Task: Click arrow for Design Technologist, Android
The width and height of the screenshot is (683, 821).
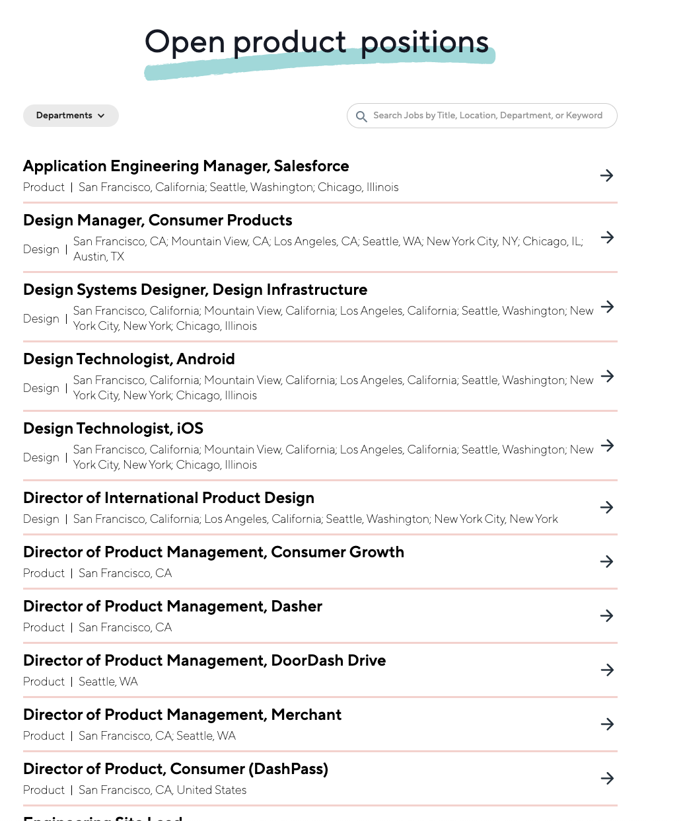Action: [607, 376]
